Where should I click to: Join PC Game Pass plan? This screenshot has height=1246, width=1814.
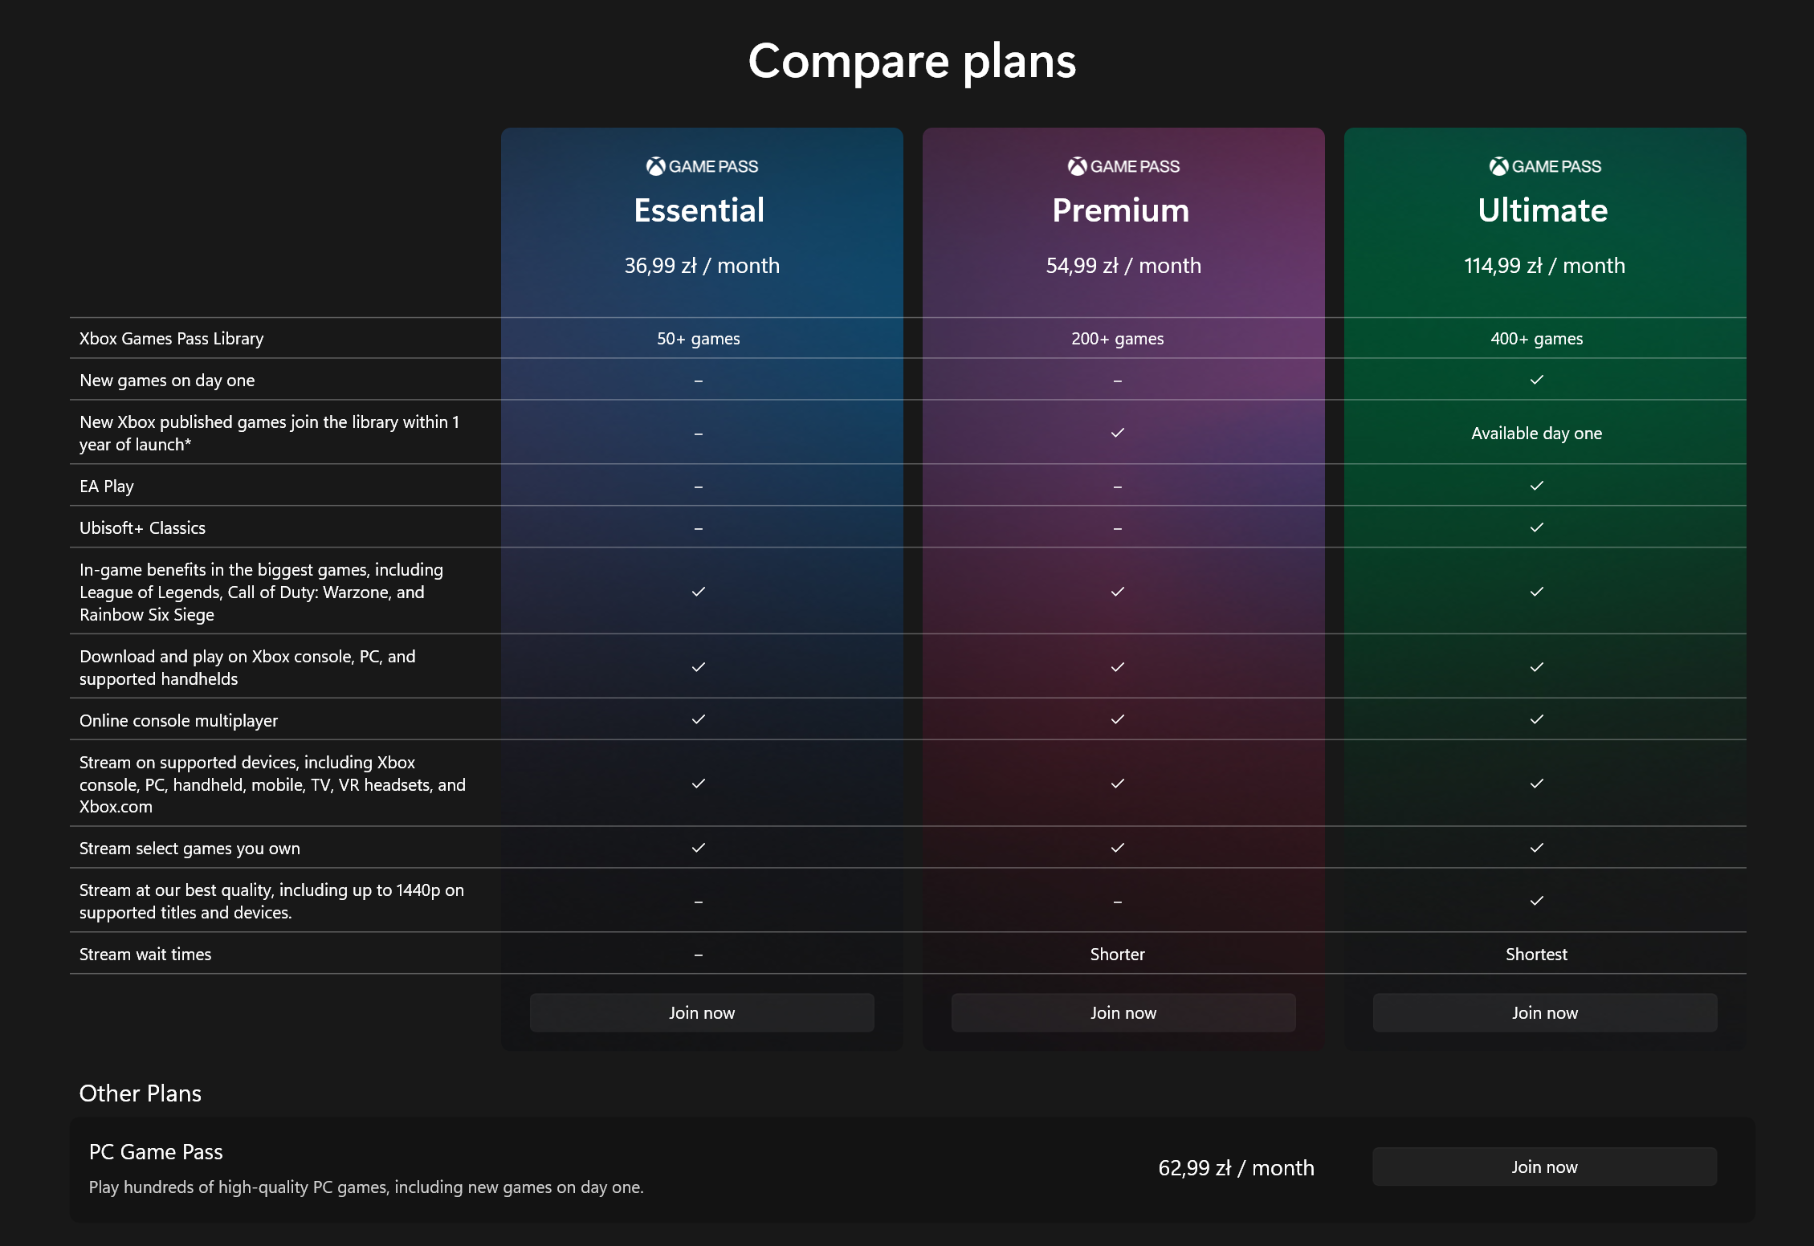point(1544,1167)
